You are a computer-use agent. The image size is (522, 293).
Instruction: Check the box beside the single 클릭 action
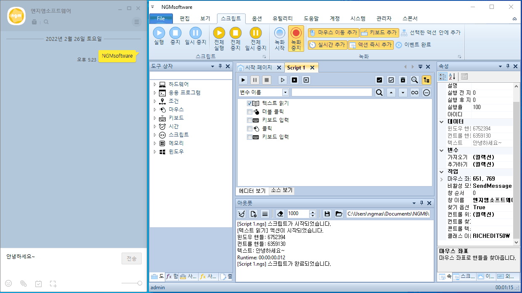249,128
